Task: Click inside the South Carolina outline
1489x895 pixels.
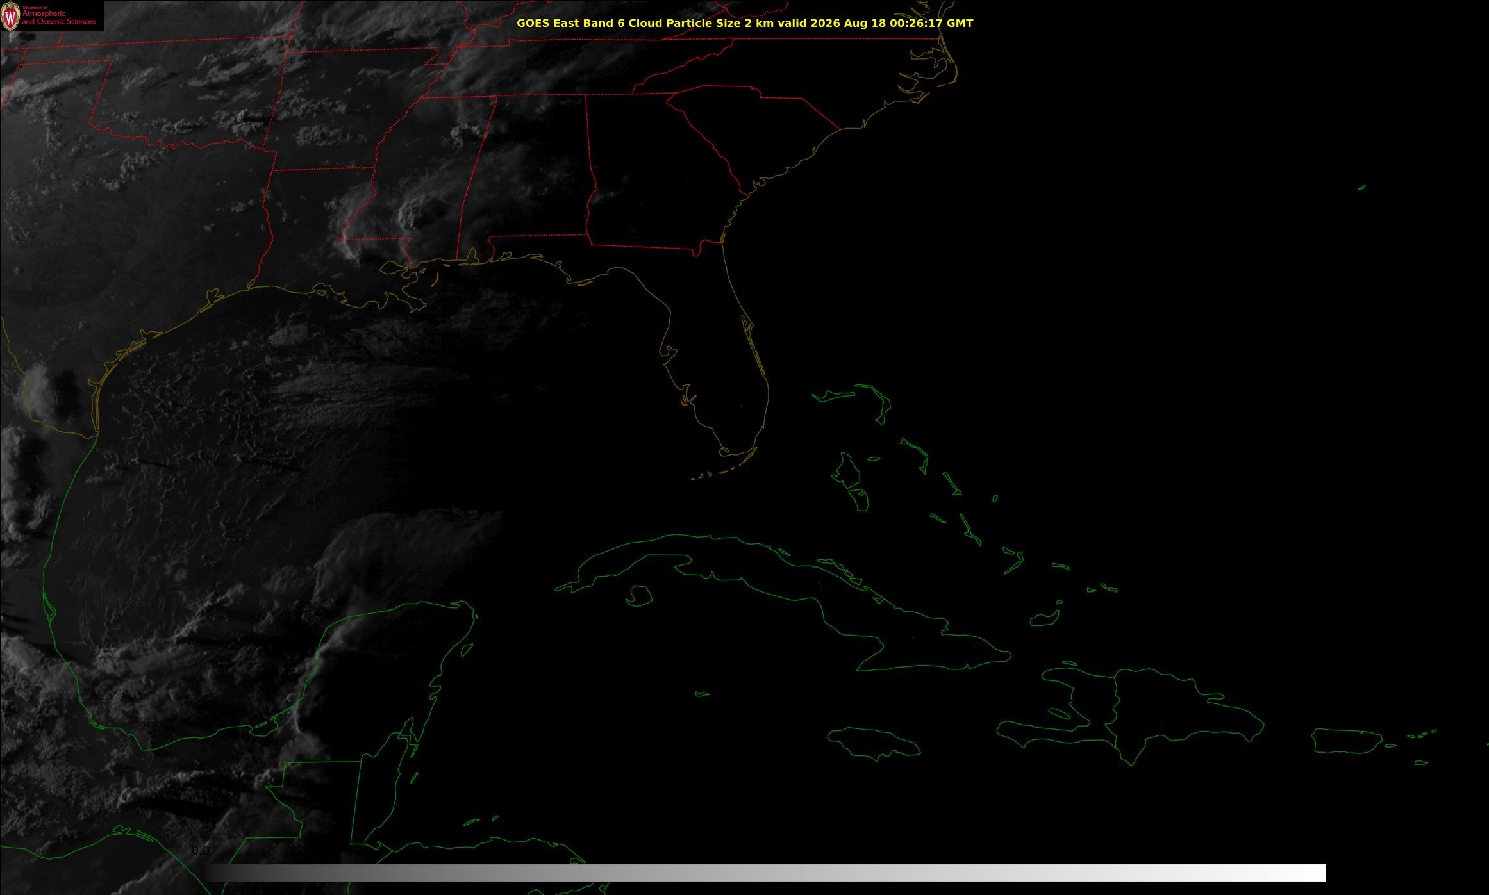Action: (x=756, y=128)
